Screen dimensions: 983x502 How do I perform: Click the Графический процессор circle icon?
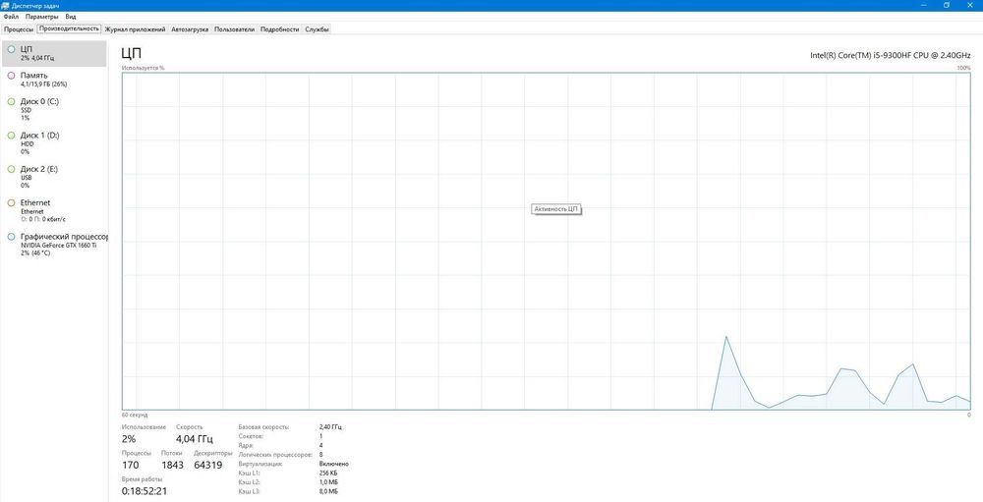11,237
